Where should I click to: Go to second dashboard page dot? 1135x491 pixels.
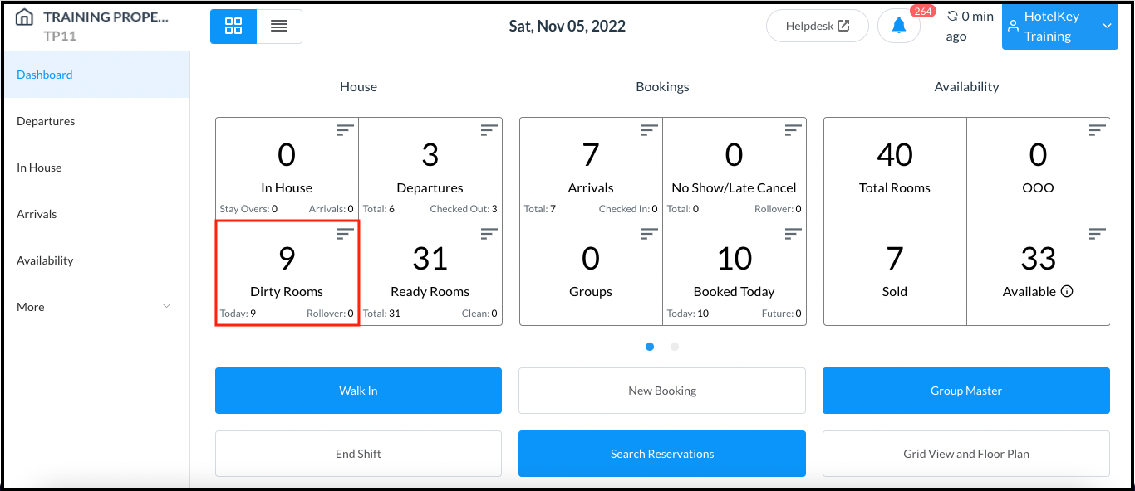point(675,347)
